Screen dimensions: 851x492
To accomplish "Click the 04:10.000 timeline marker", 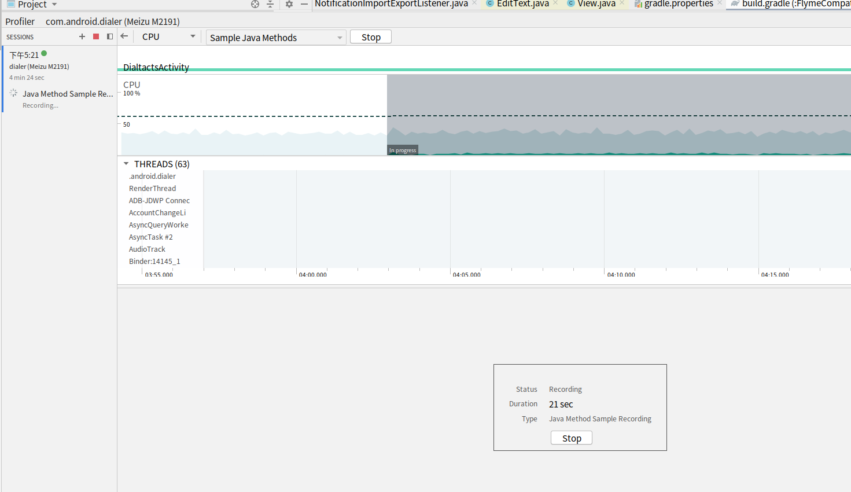I will click(x=621, y=274).
